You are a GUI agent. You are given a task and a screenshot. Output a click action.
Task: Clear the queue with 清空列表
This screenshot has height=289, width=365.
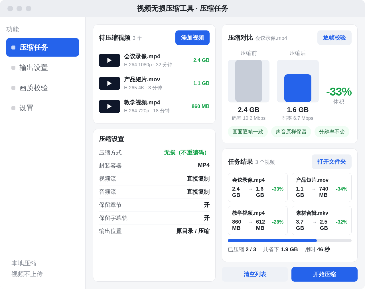click(255, 274)
